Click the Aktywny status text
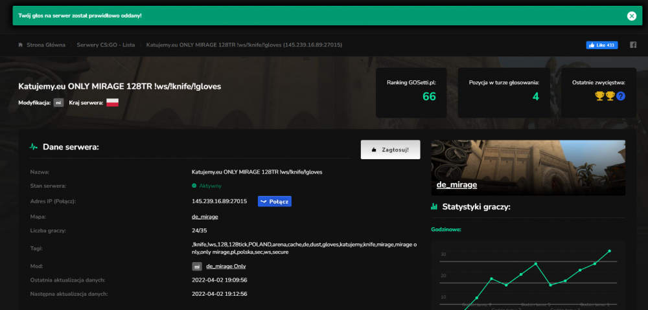 pos(211,186)
